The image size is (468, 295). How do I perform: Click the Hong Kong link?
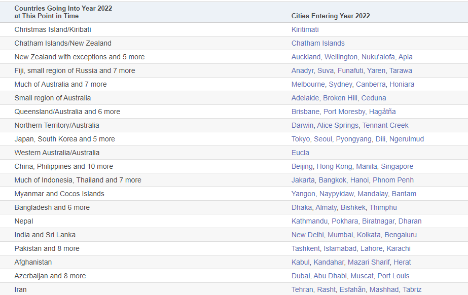[334, 166]
